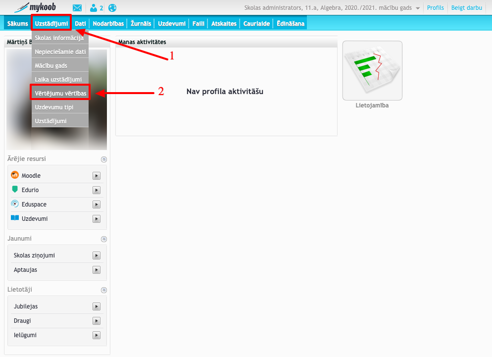Collapse the Lietotāji section
Image resolution: width=492 pixels, height=357 pixels.
(104, 290)
